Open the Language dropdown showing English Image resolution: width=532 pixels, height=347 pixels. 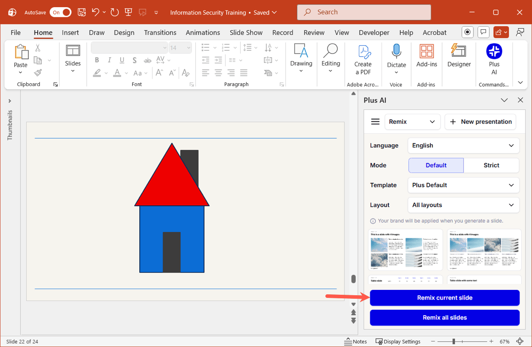(x=463, y=146)
